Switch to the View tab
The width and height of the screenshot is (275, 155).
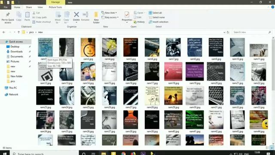(40, 7)
